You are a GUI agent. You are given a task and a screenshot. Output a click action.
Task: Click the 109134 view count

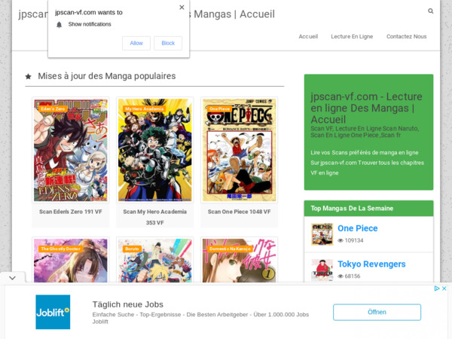(354, 240)
